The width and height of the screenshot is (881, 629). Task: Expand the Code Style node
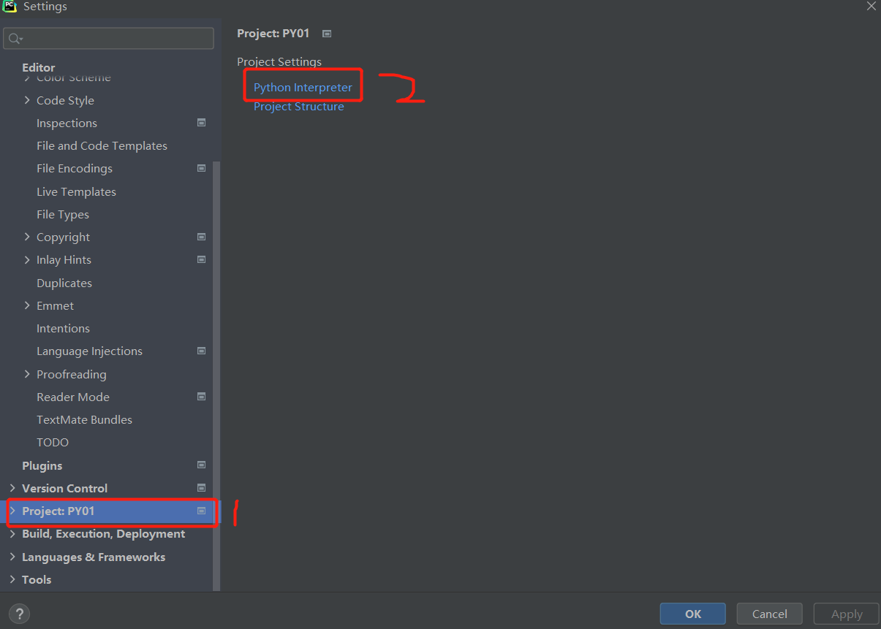[27, 100]
